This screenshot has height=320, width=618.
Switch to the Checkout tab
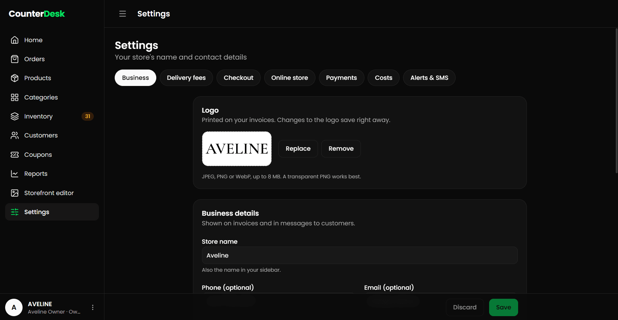238,78
